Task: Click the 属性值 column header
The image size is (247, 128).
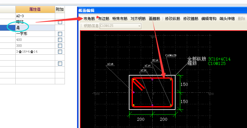Action: coord(35,9)
